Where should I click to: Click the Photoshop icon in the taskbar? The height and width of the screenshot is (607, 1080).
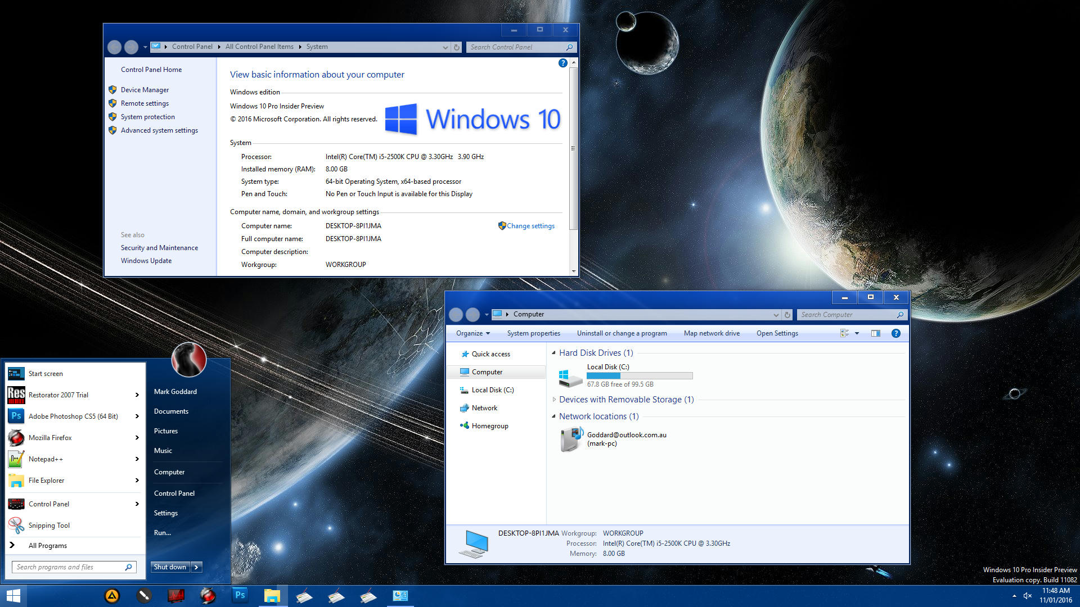tap(240, 595)
